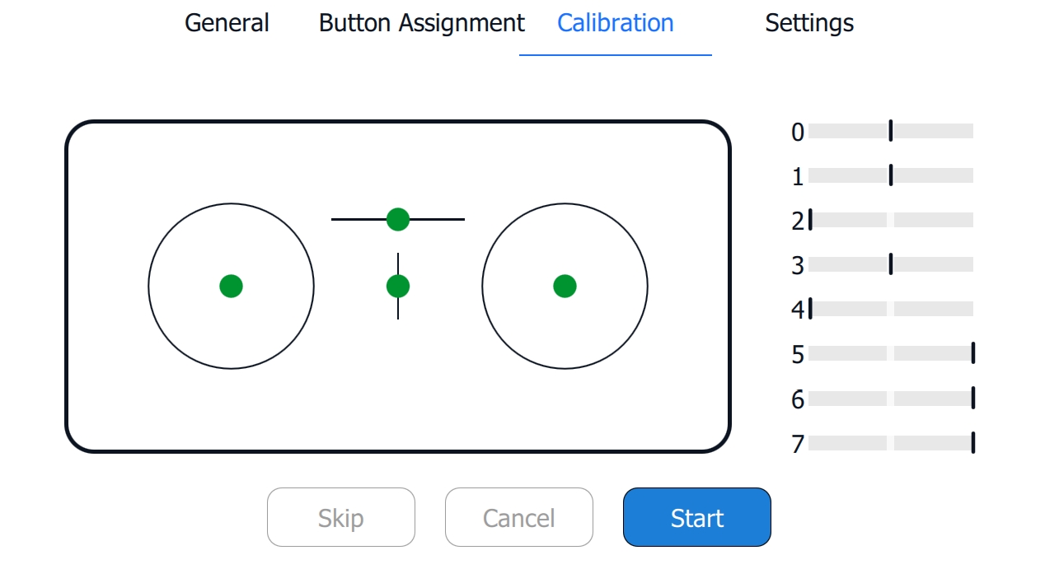Viewport: 1045px width, 583px height.
Task: Switch to Button Assignment tab
Action: click(421, 23)
